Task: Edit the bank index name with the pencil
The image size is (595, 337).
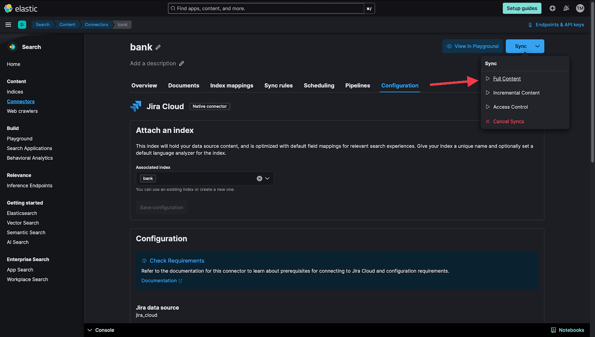Action: pyautogui.click(x=158, y=47)
